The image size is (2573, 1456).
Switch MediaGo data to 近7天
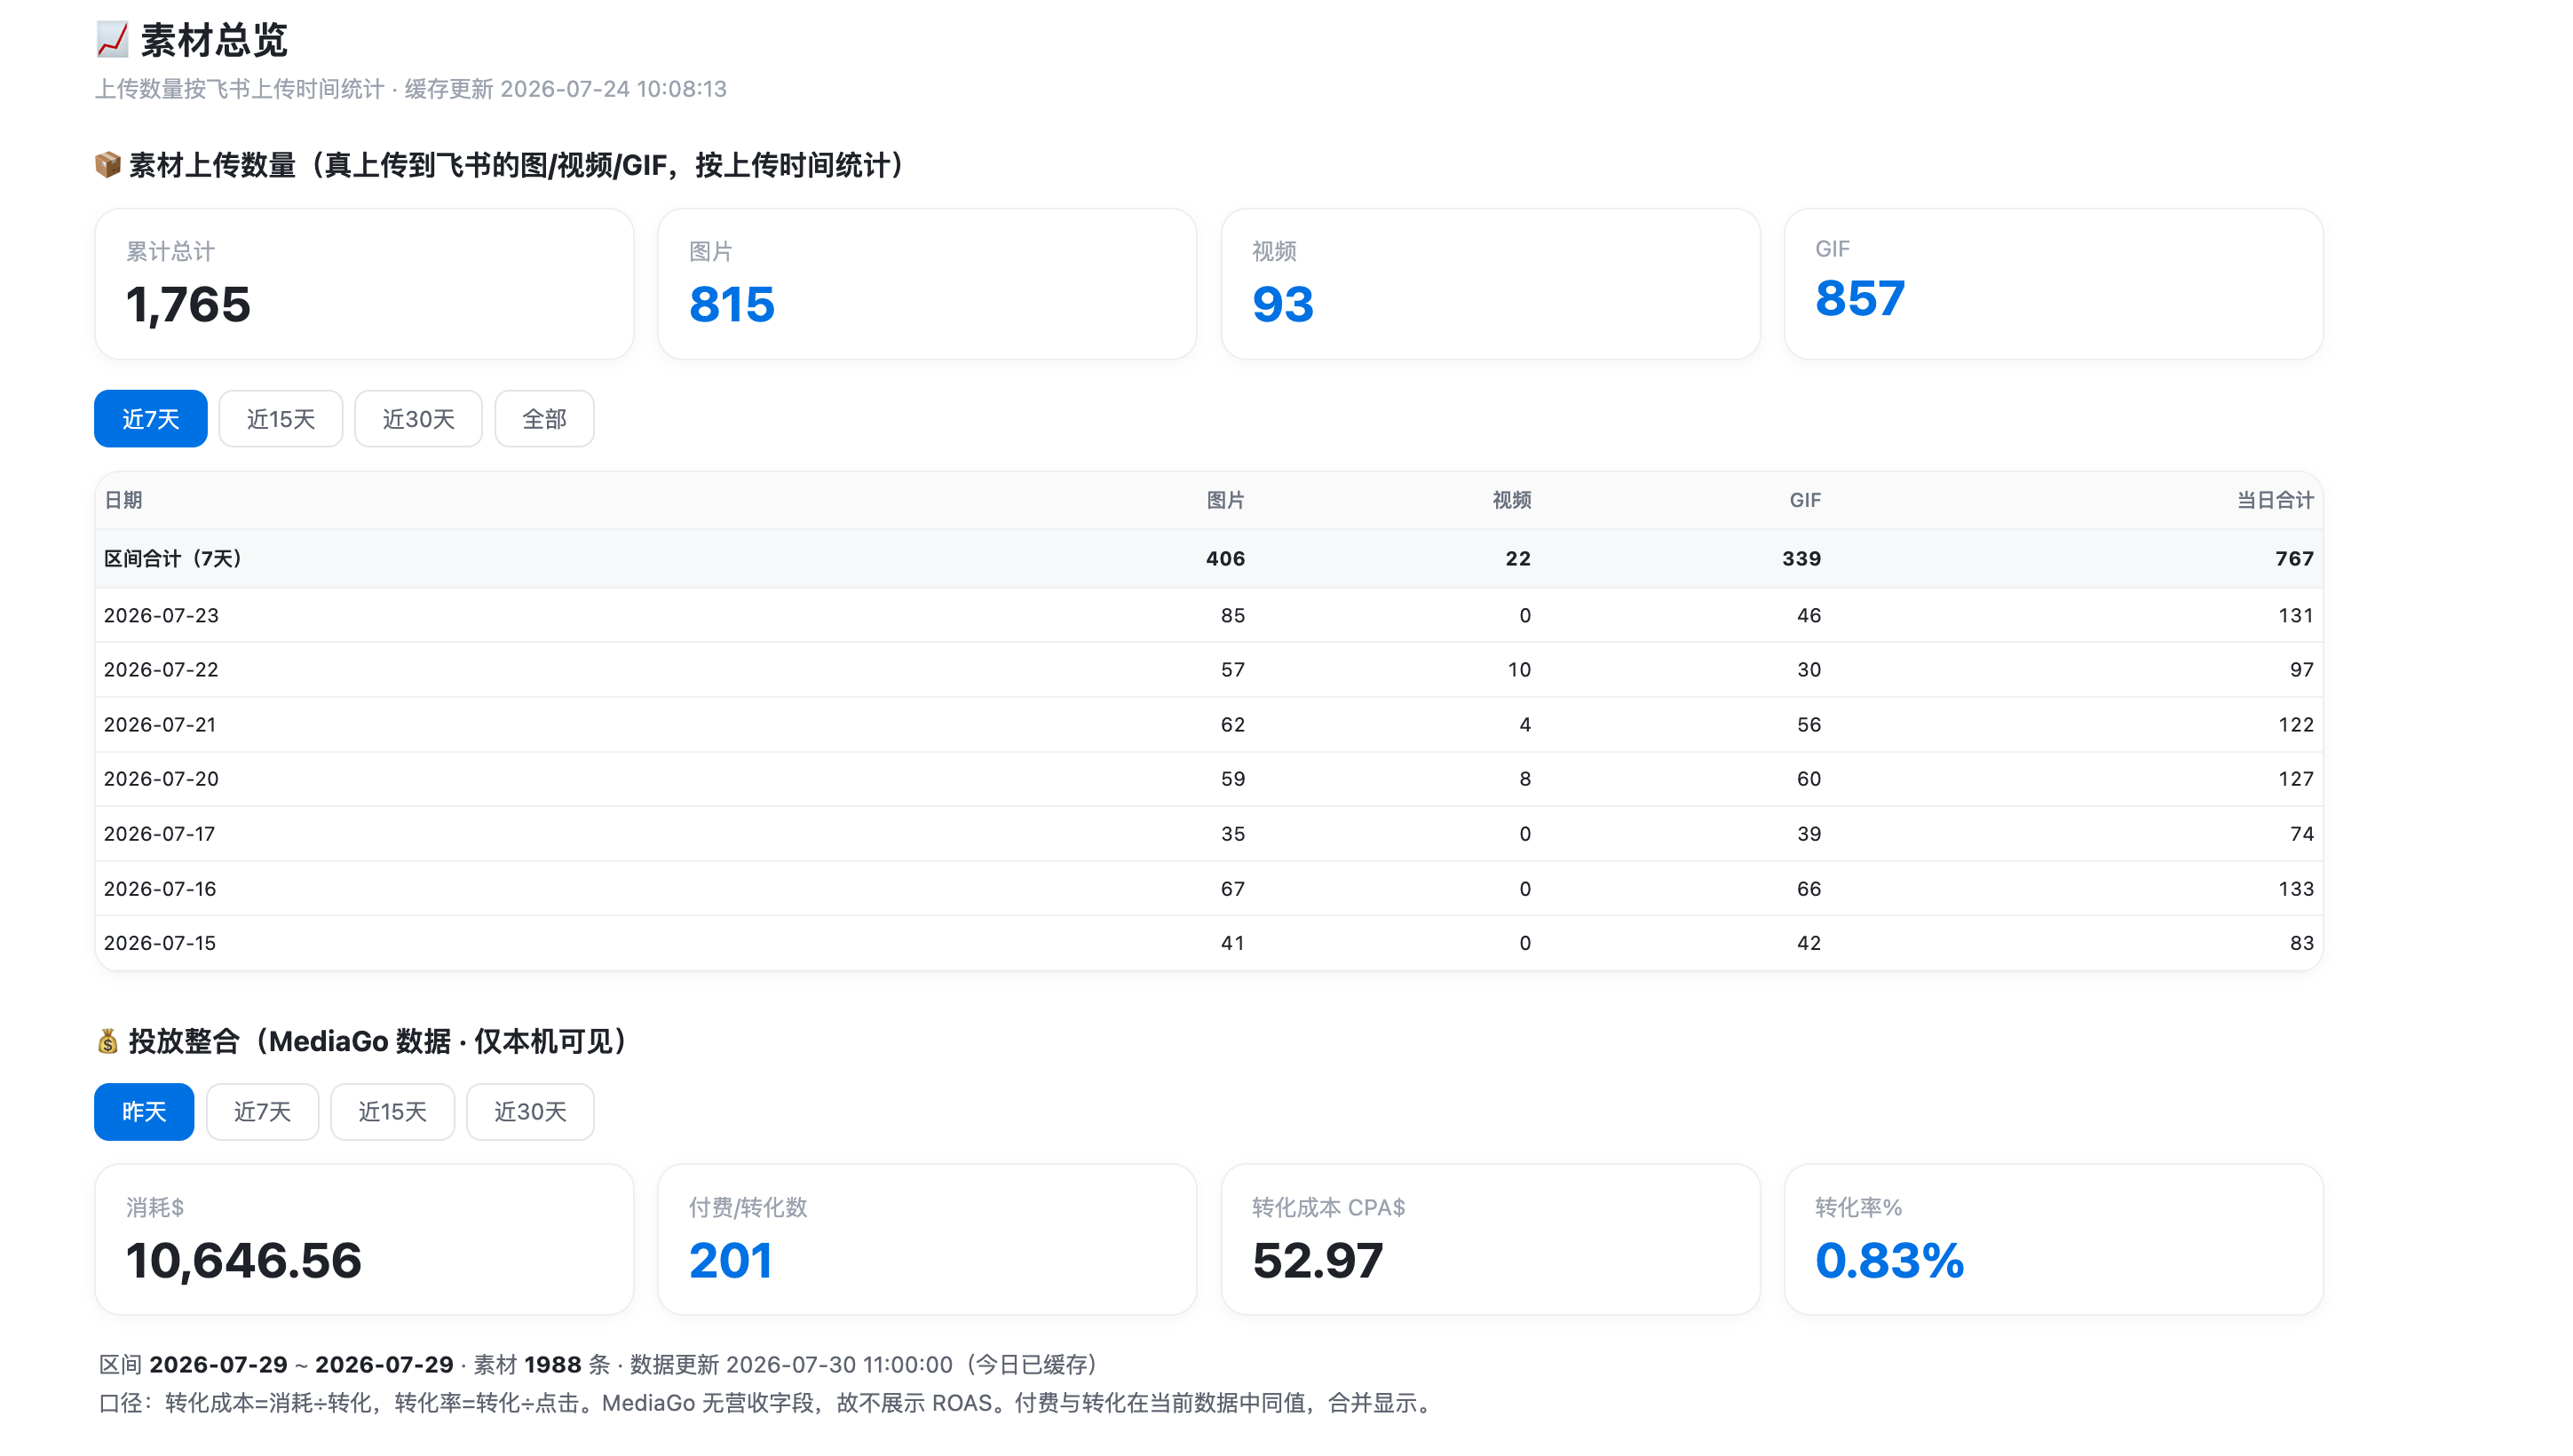(263, 1112)
